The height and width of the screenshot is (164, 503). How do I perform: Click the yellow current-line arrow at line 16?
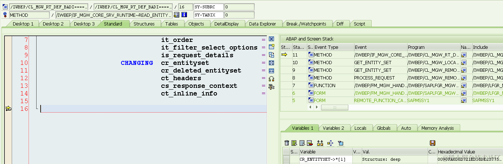(x=8, y=108)
